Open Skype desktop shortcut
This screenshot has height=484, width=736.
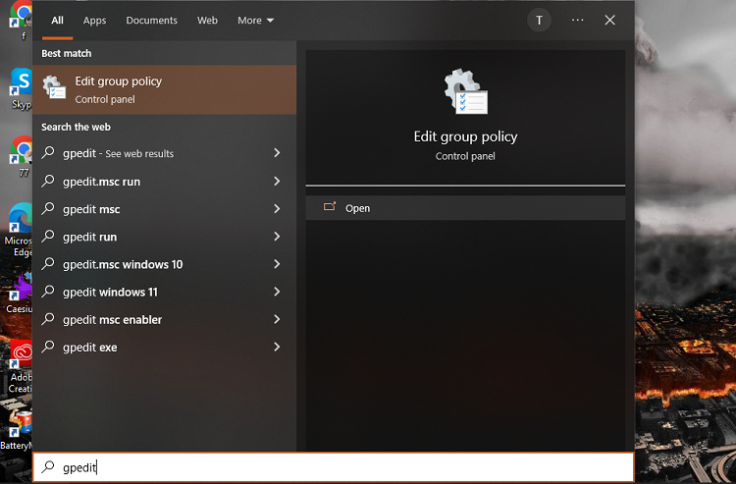click(x=21, y=82)
